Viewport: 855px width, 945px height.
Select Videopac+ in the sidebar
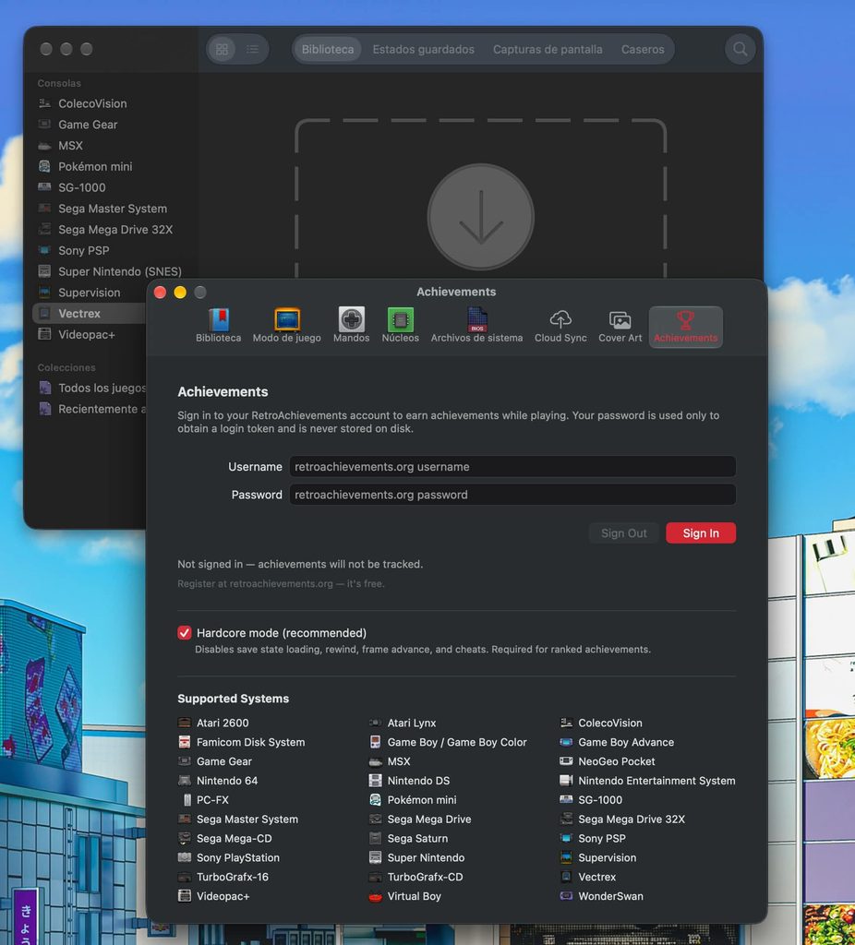click(x=86, y=334)
